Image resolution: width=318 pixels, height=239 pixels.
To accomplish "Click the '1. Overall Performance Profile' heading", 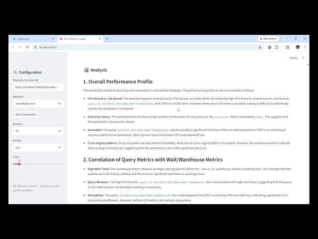I will tap(118, 82).
